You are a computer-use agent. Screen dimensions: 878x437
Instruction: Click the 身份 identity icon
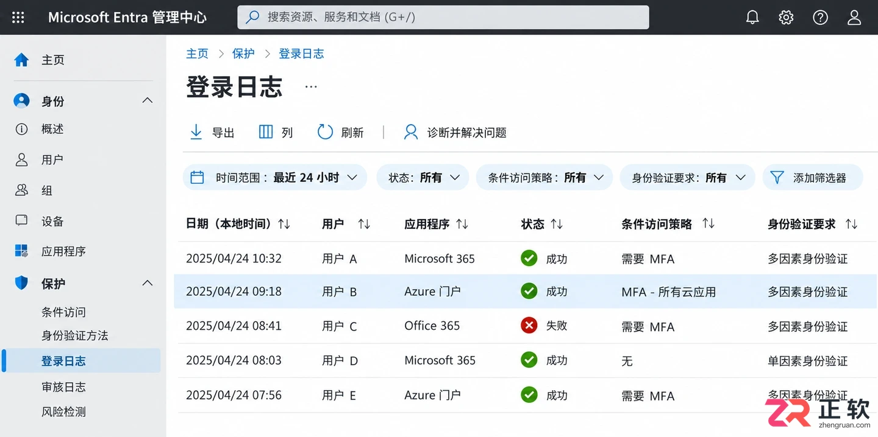point(21,101)
